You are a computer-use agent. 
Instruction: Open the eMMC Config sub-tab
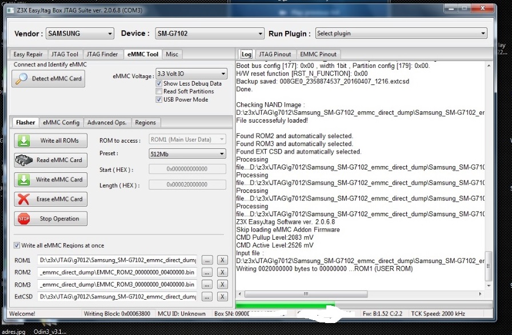61,123
